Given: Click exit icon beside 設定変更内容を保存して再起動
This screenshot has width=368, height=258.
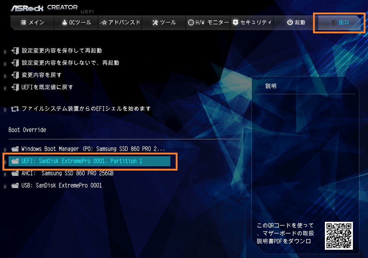Looking at the screenshot, I should (15, 51).
